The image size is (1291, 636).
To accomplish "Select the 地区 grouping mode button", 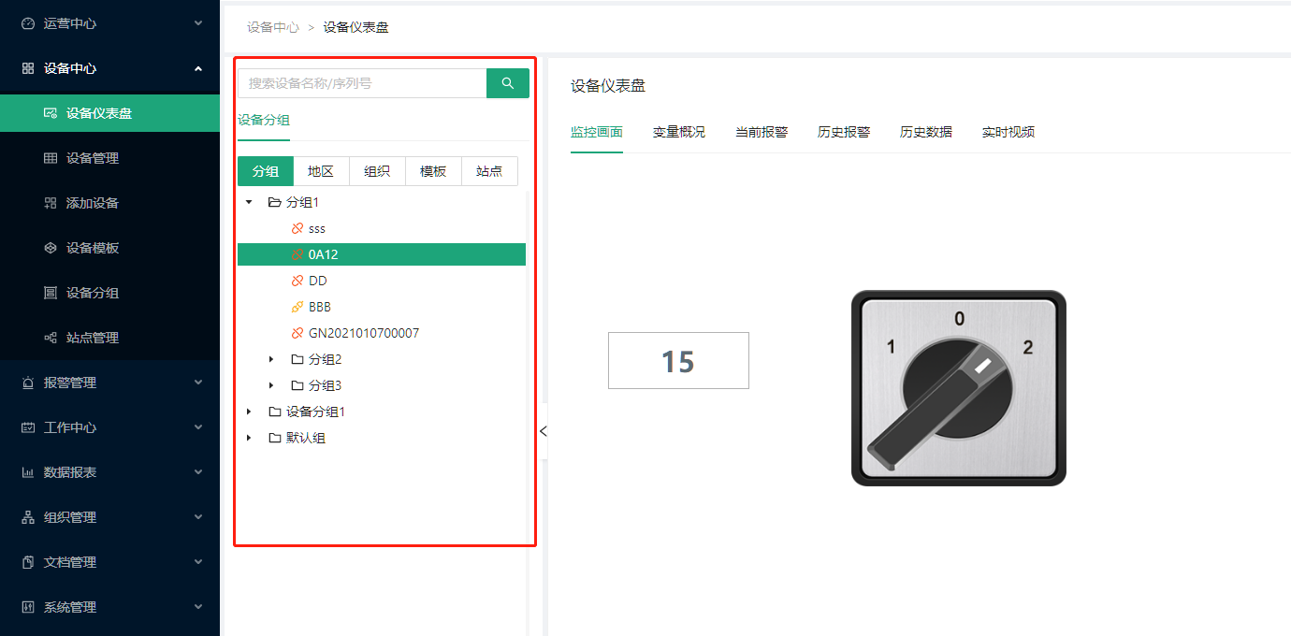I will [x=321, y=171].
